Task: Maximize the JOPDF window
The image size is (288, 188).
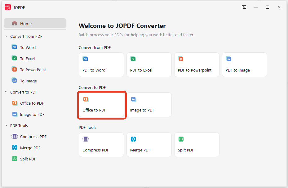Action: [268, 7]
